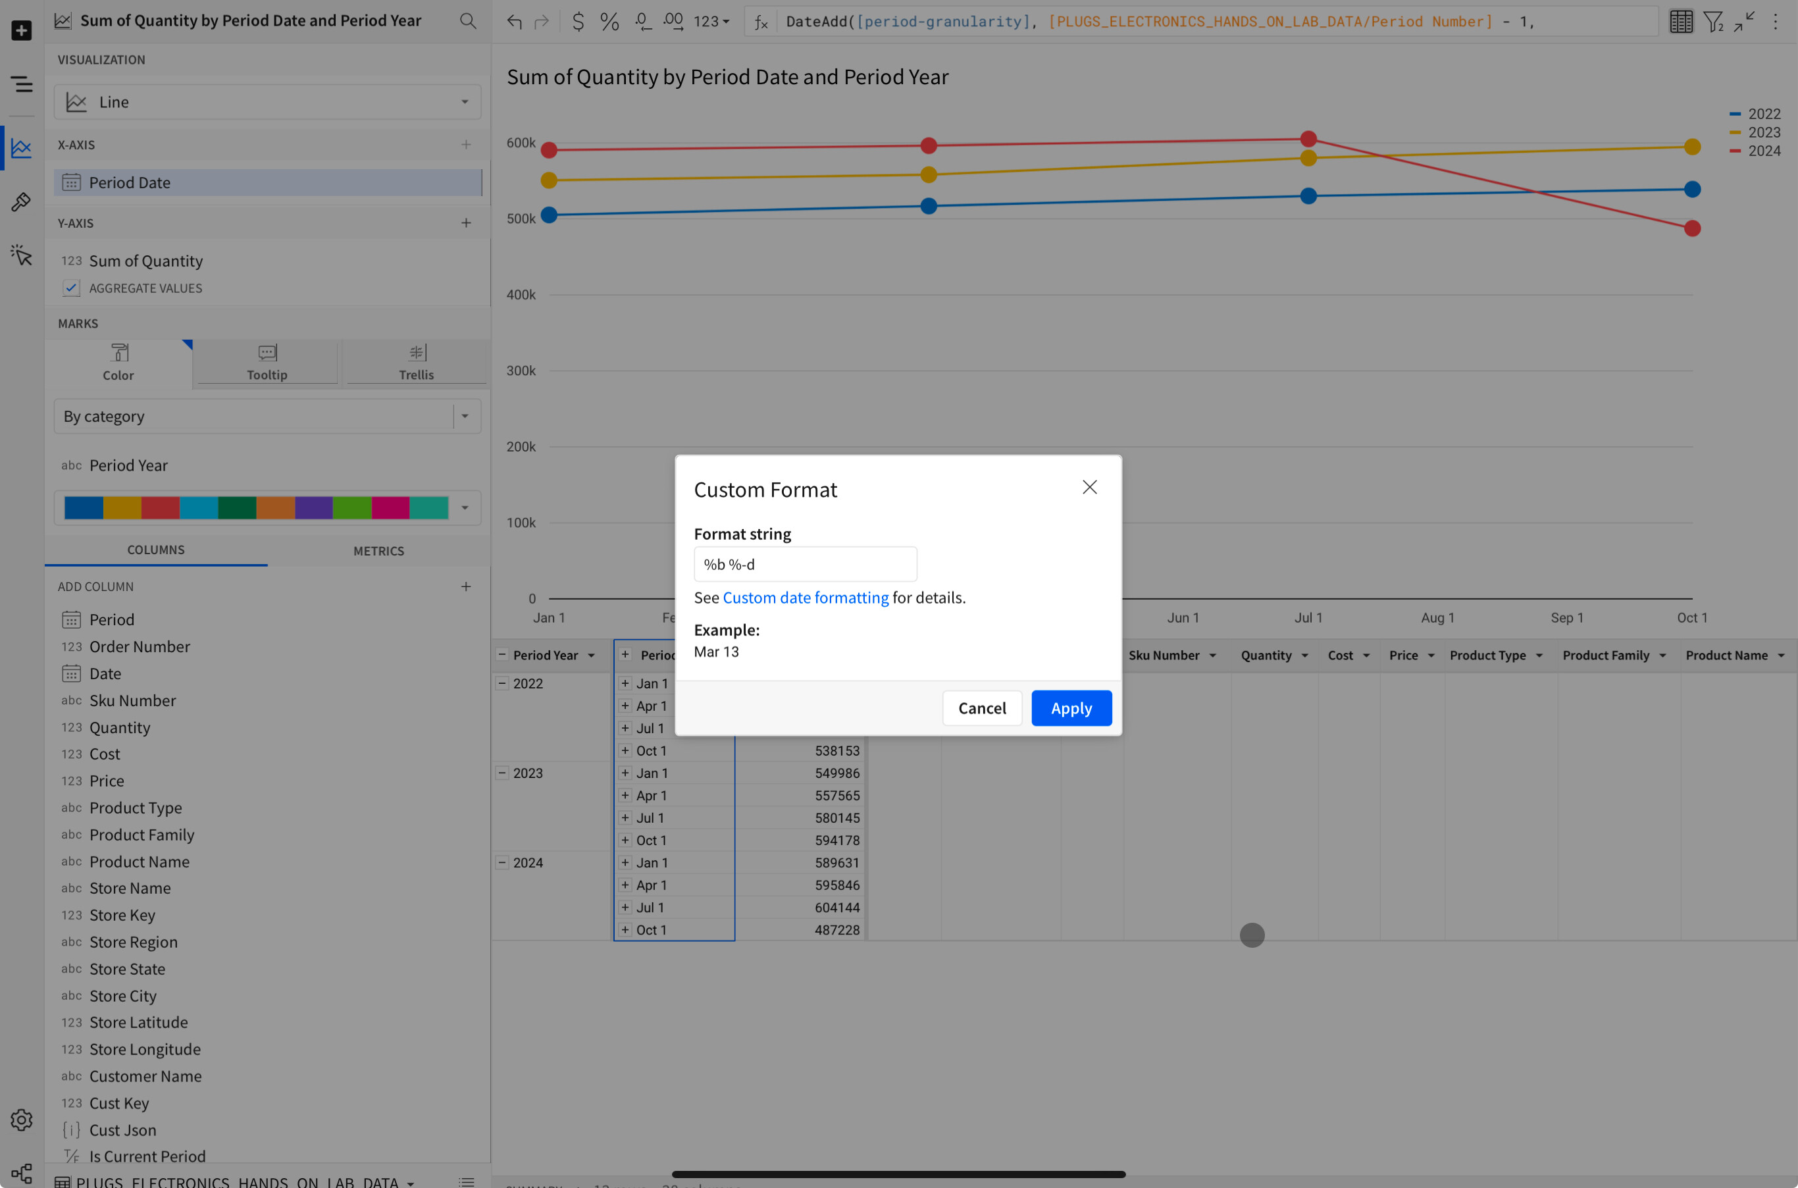Open the data grid view toggle
1798x1188 pixels.
coord(1681,21)
